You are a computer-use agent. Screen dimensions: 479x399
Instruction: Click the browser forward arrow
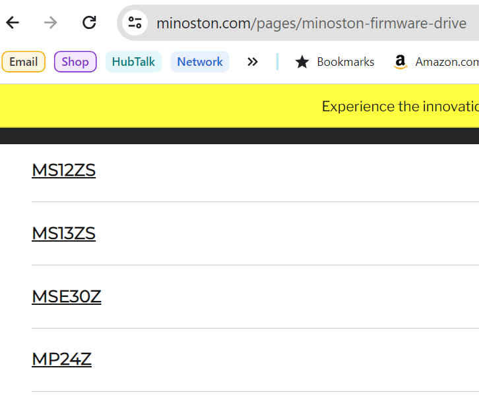coord(51,22)
